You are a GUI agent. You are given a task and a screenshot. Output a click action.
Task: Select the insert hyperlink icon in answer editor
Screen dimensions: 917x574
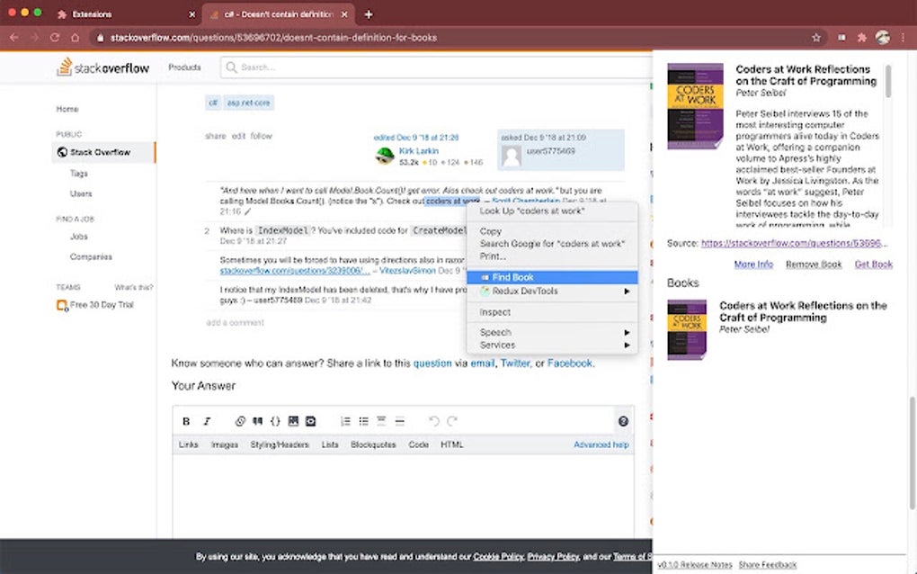(239, 421)
